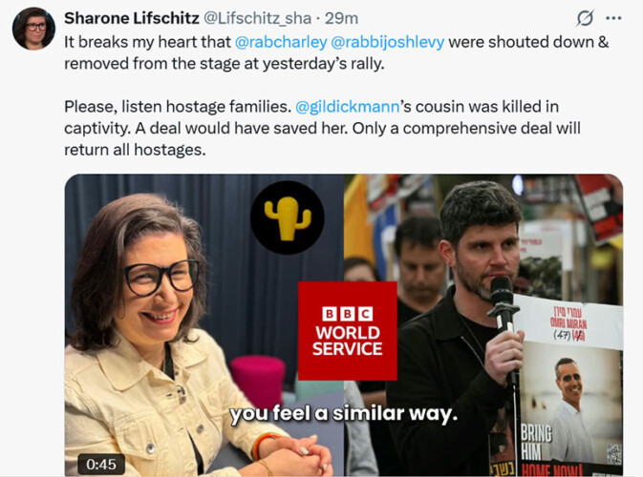This screenshot has height=477, width=643.
Task: Click the red BBC World Service logo
Action: 348,331
